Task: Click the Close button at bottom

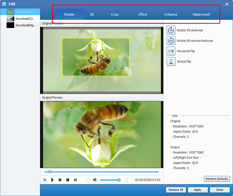Action: 220,190
